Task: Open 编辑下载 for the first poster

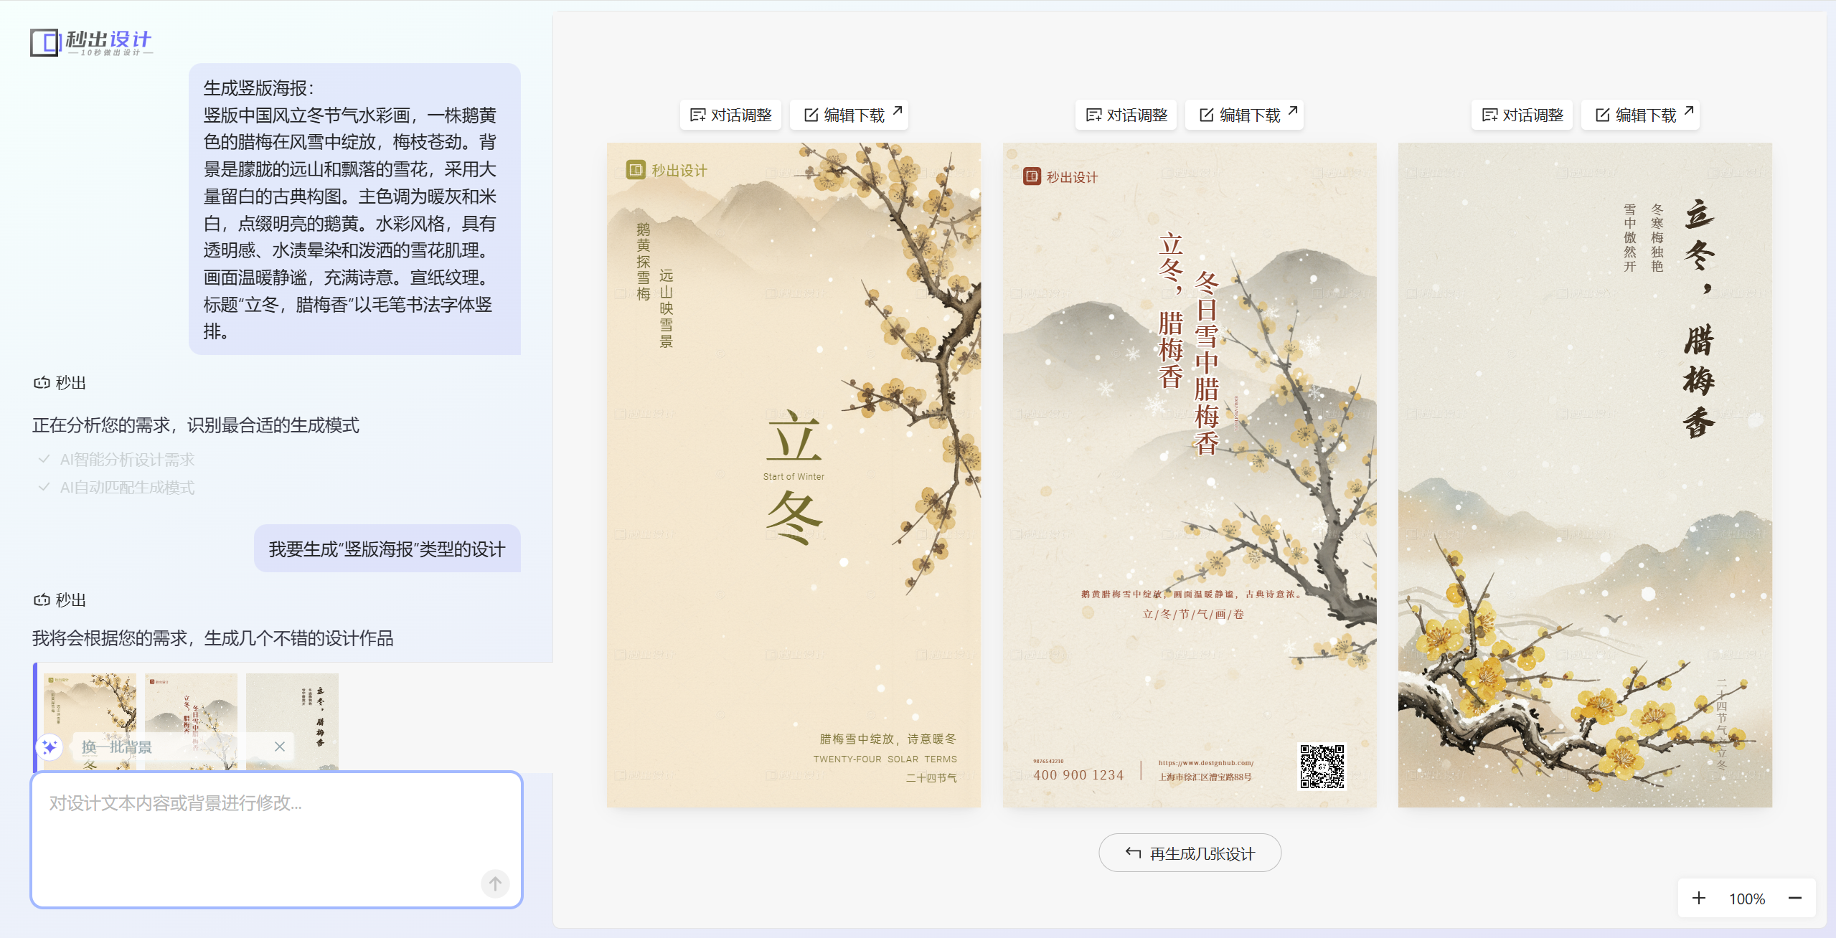Action: (849, 115)
